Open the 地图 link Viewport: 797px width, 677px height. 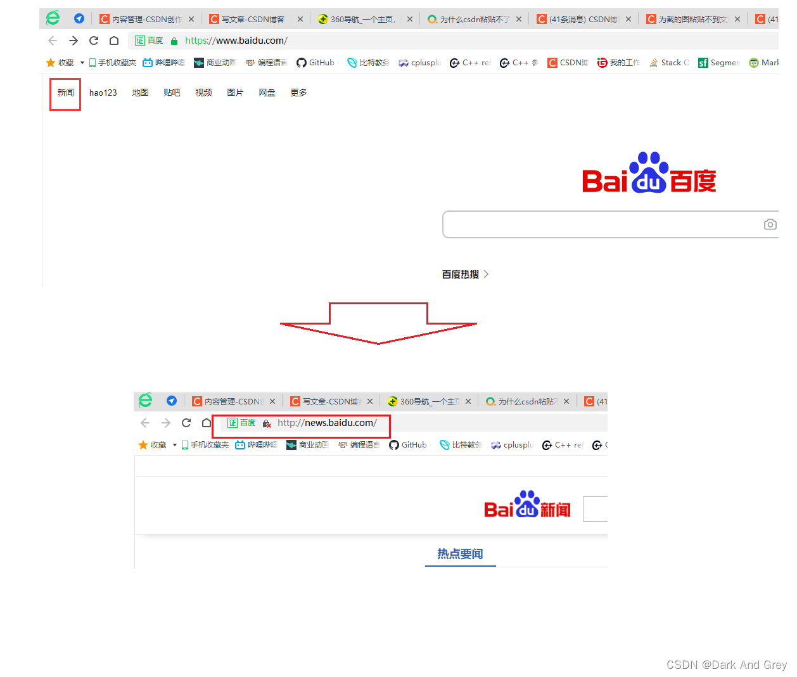click(x=140, y=93)
